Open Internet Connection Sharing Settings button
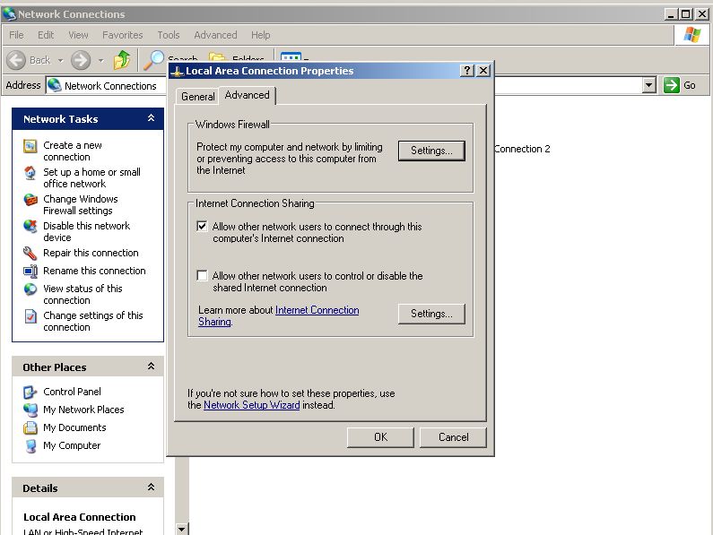The height and width of the screenshot is (535, 713). coord(431,314)
